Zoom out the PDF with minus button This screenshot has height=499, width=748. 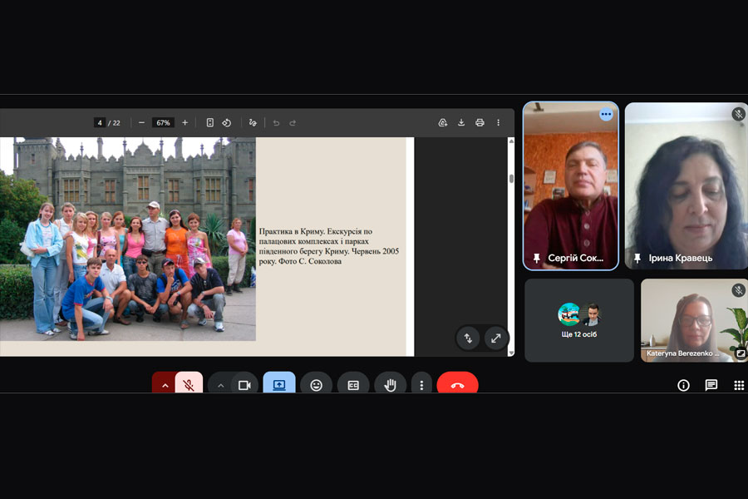pos(141,123)
